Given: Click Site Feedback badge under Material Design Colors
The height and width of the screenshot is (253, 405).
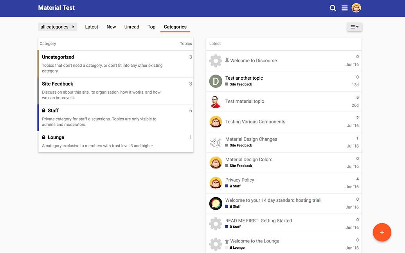Looking at the screenshot, I should point(240,166).
